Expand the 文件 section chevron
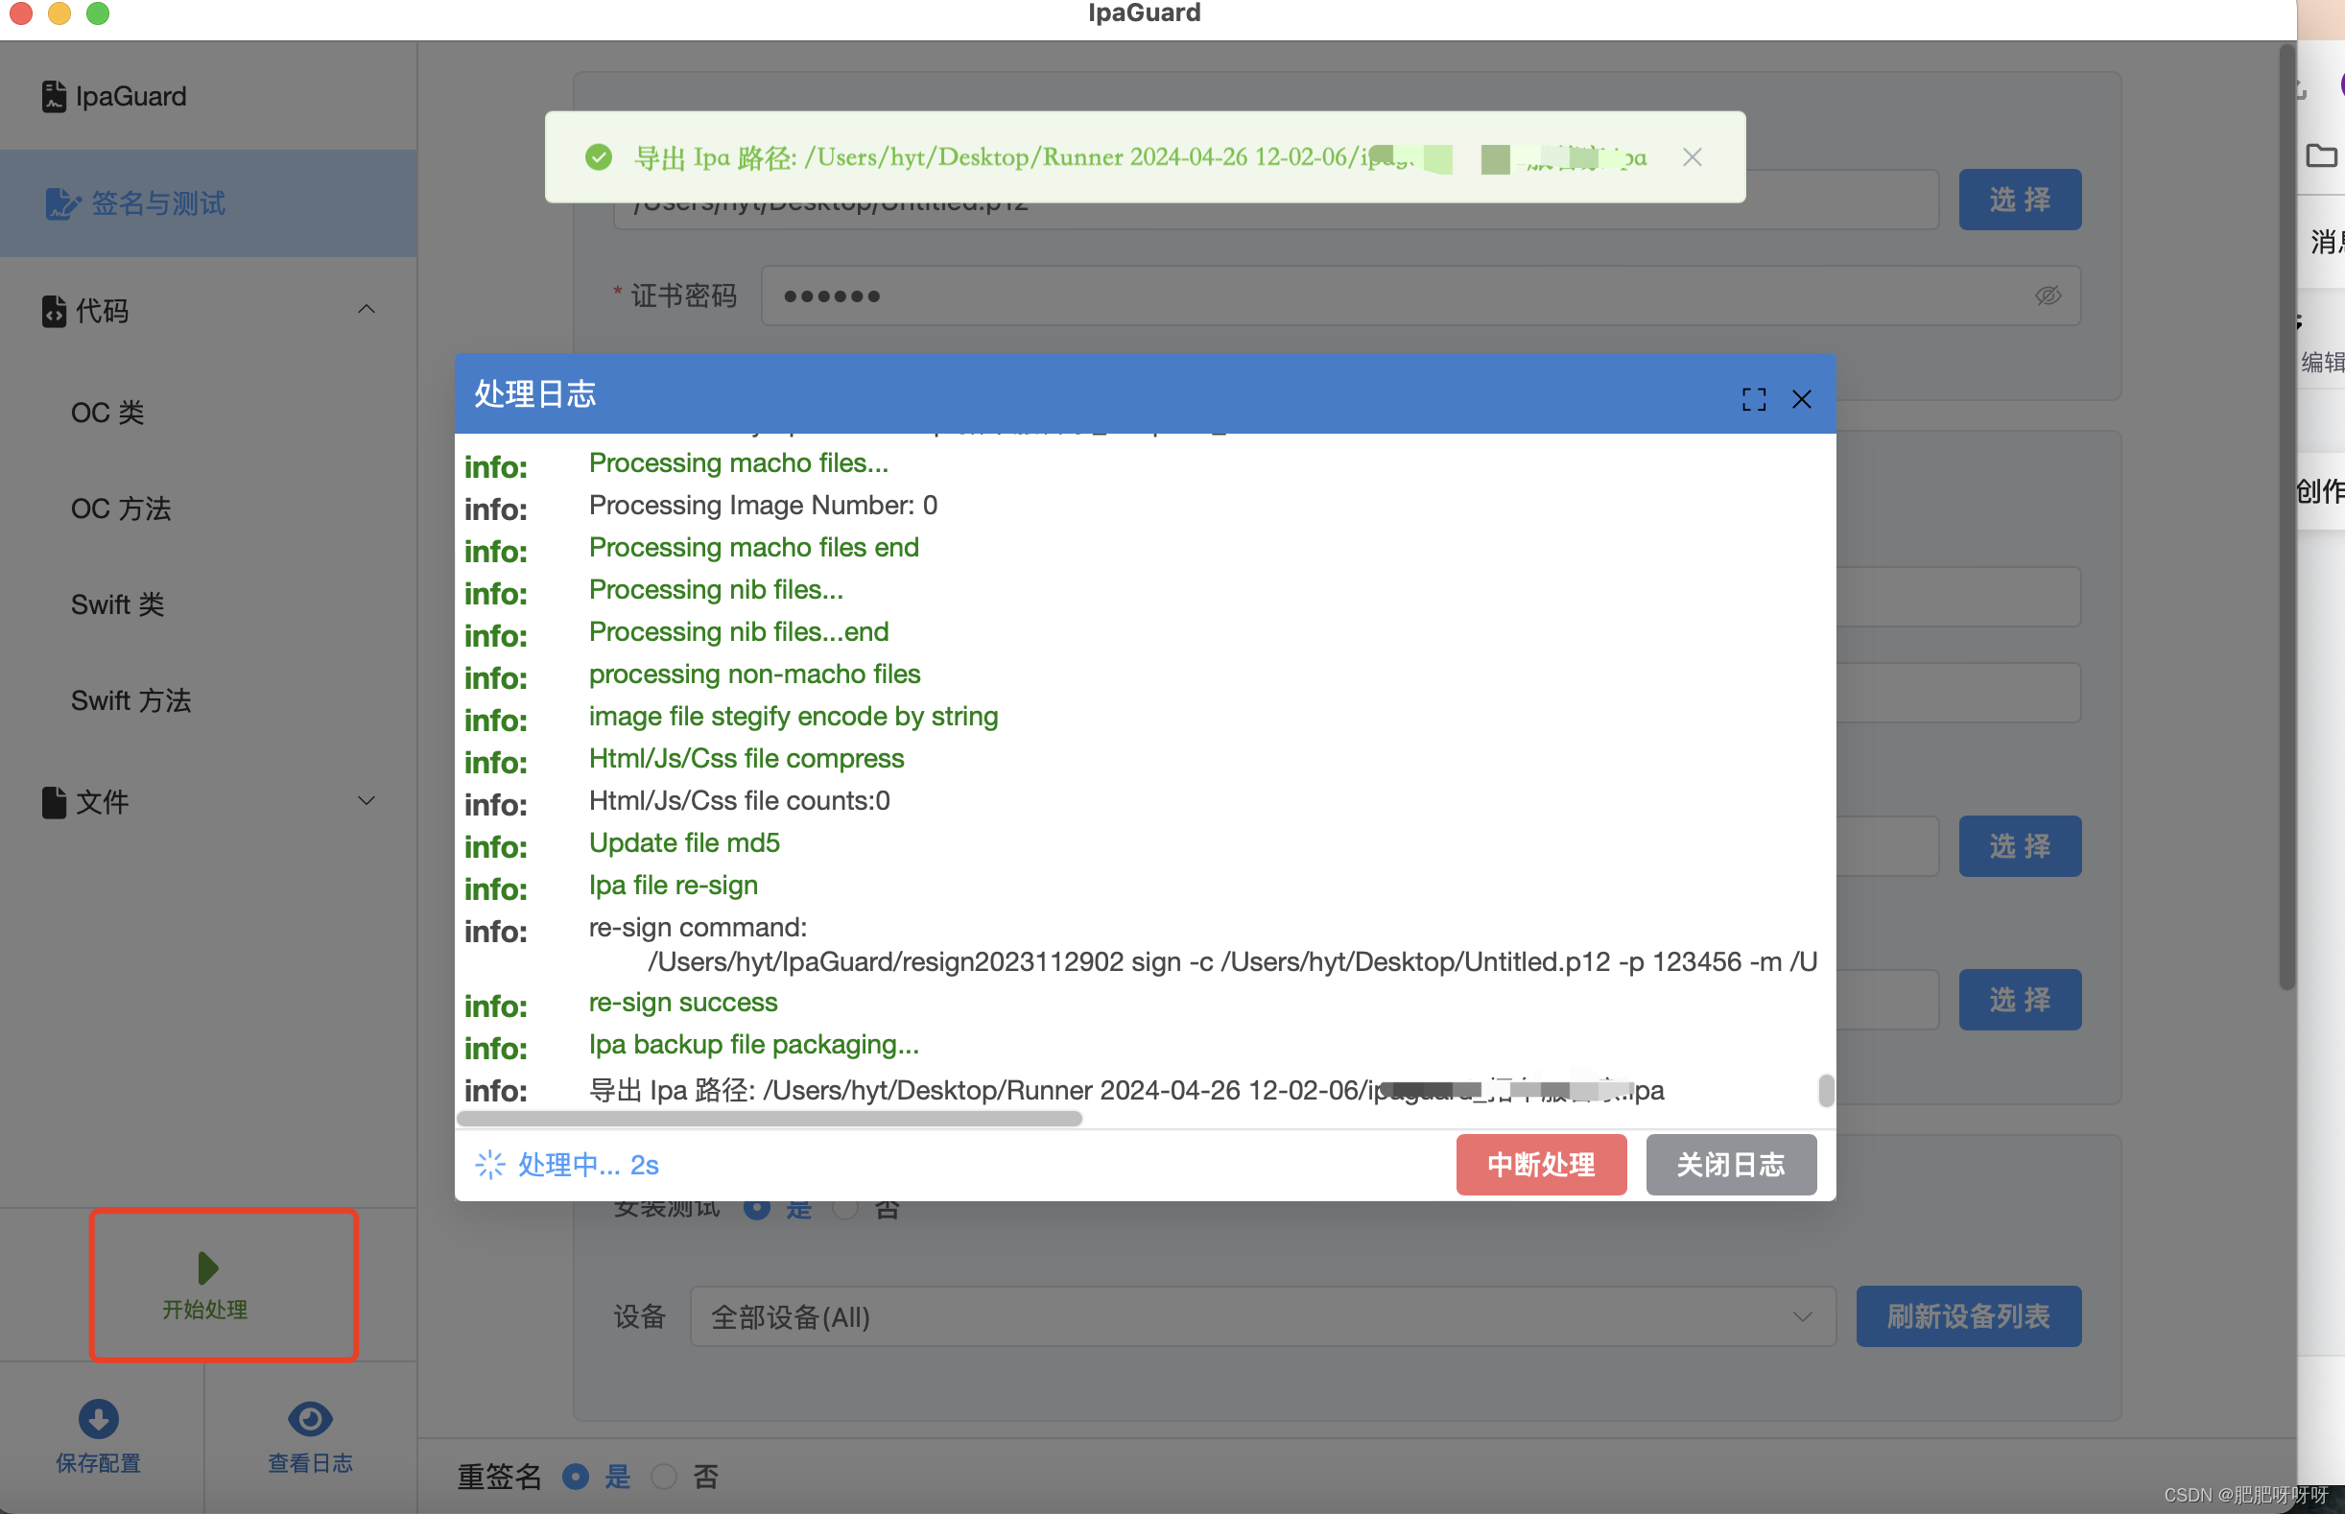The width and height of the screenshot is (2345, 1514). (x=366, y=801)
